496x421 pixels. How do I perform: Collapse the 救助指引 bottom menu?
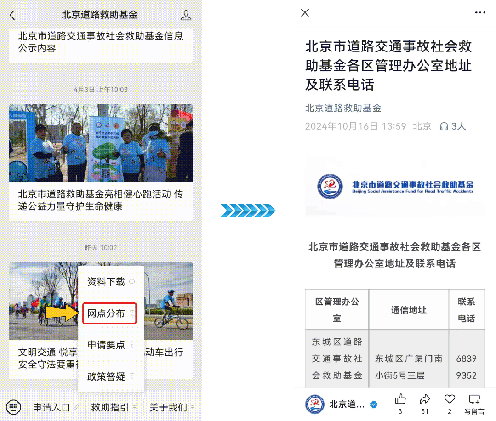coord(110,407)
